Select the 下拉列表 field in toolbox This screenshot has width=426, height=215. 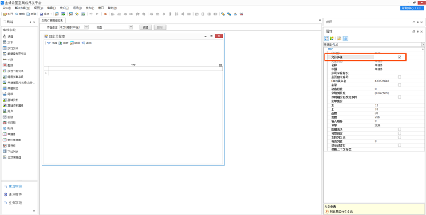coord(11,152)
